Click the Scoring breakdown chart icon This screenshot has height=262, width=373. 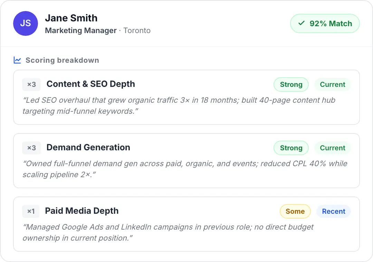[17, 60]
